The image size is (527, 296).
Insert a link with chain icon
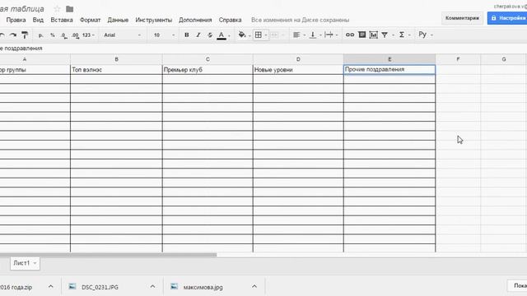350,35
